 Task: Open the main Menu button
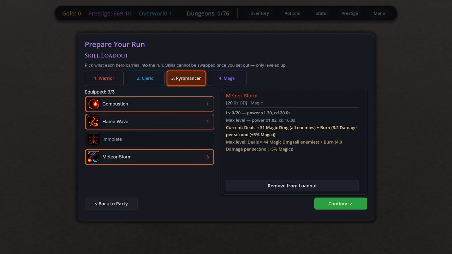[x=379, y=13]
